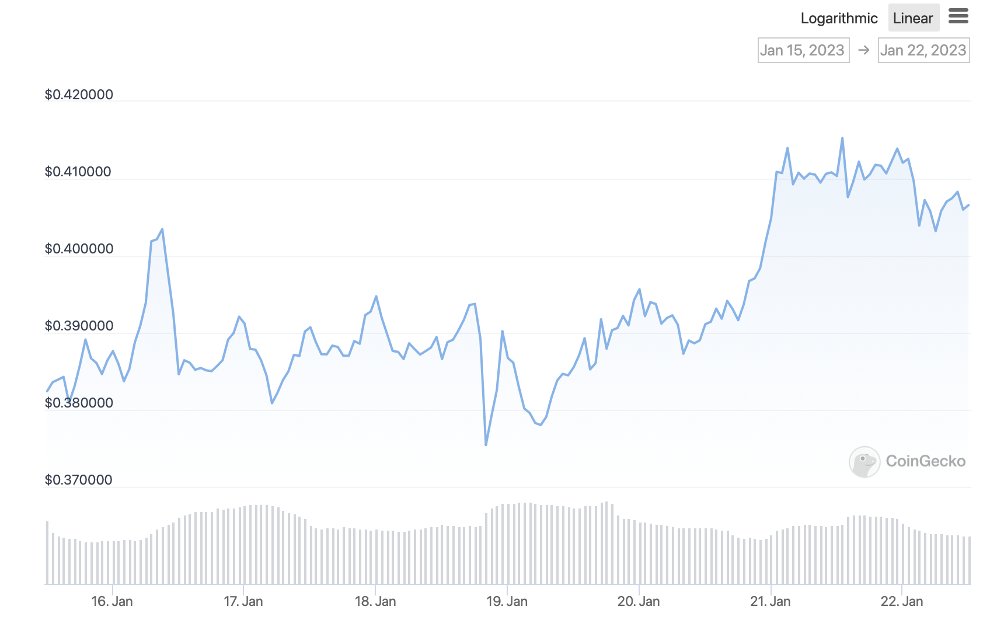Click the $0.400000 gridline label

click(79, 248)
